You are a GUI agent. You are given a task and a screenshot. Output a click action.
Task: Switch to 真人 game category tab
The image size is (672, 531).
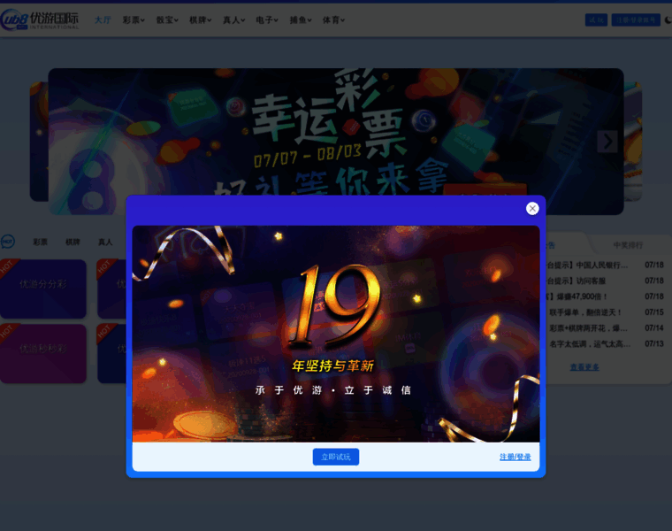(105, 242)
